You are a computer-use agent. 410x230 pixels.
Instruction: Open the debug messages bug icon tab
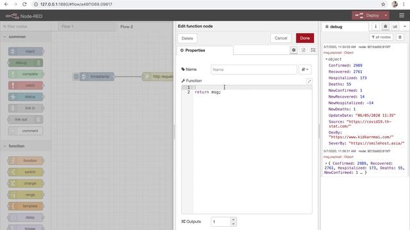tap(385, 26)
